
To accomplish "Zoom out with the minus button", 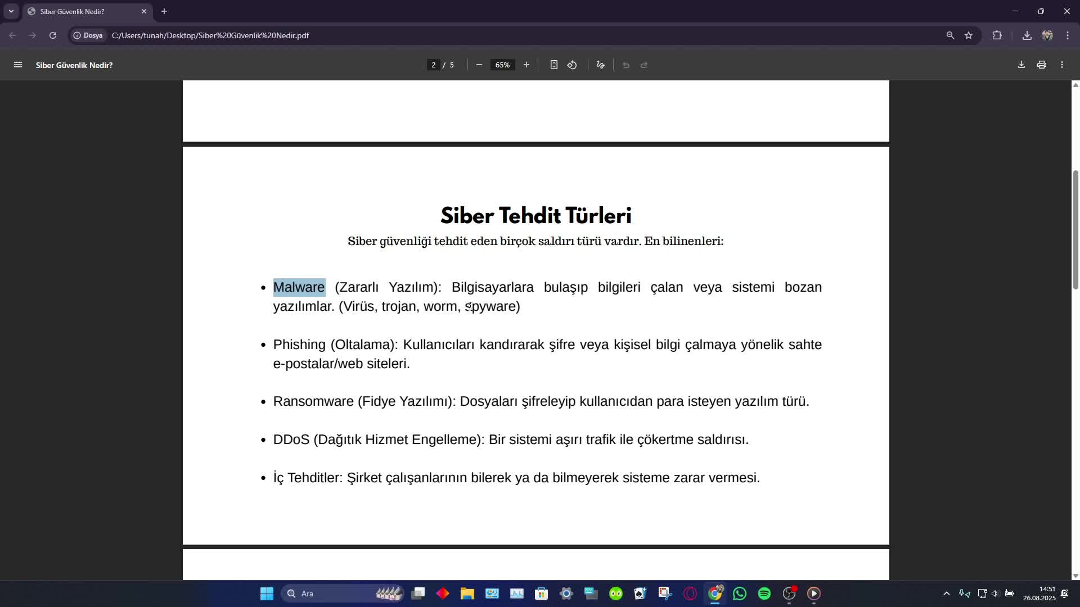I will tap(479, 65).
